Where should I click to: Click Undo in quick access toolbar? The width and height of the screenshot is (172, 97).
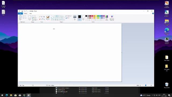pos(24,11)
